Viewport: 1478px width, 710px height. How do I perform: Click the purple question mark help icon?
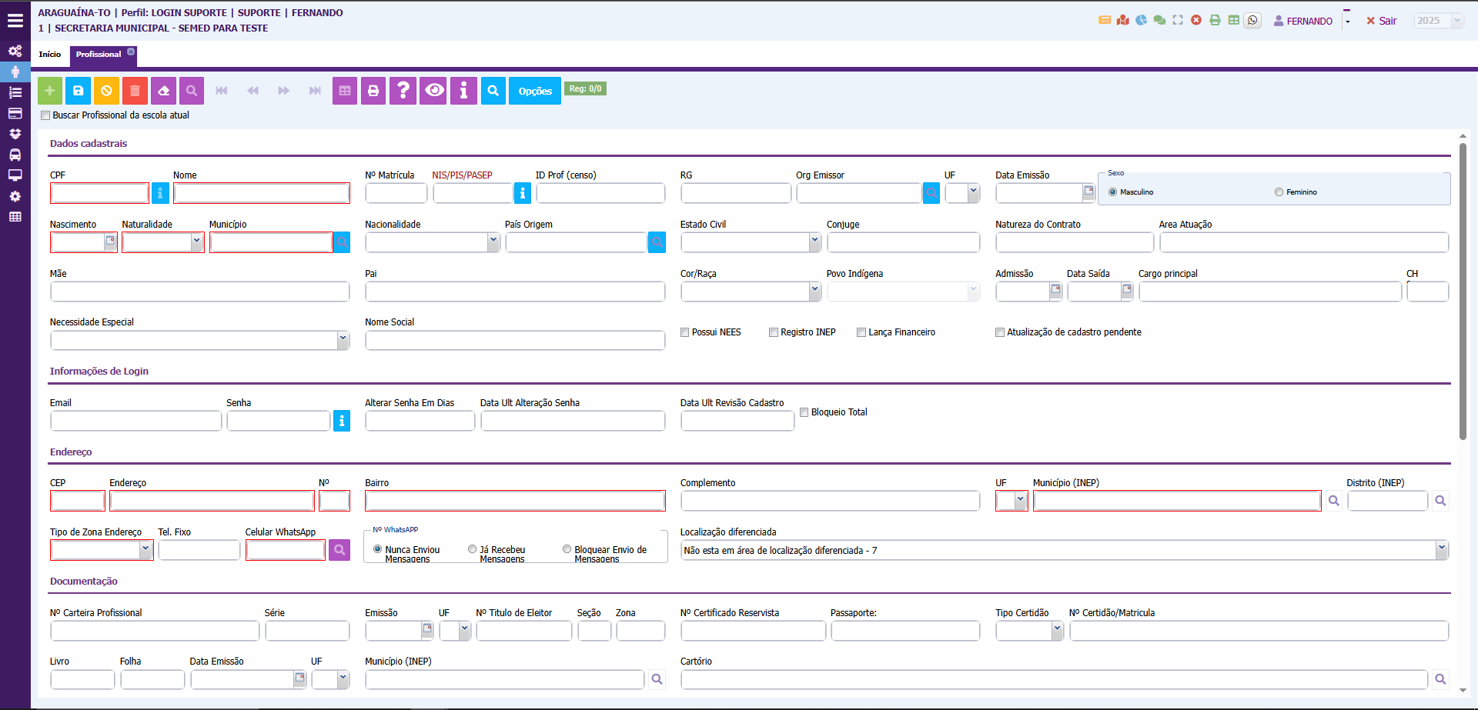403,91
